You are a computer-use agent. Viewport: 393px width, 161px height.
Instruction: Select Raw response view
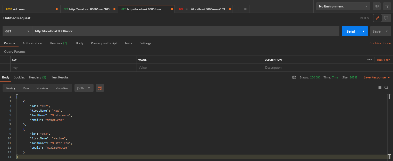(26, 88)
